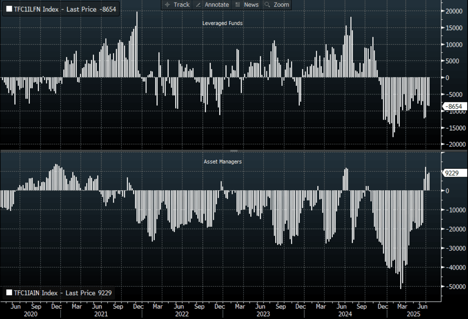Select the Zoom magnifier icon
The height and width of the screenshot is (319, 468).
point(267,5)
